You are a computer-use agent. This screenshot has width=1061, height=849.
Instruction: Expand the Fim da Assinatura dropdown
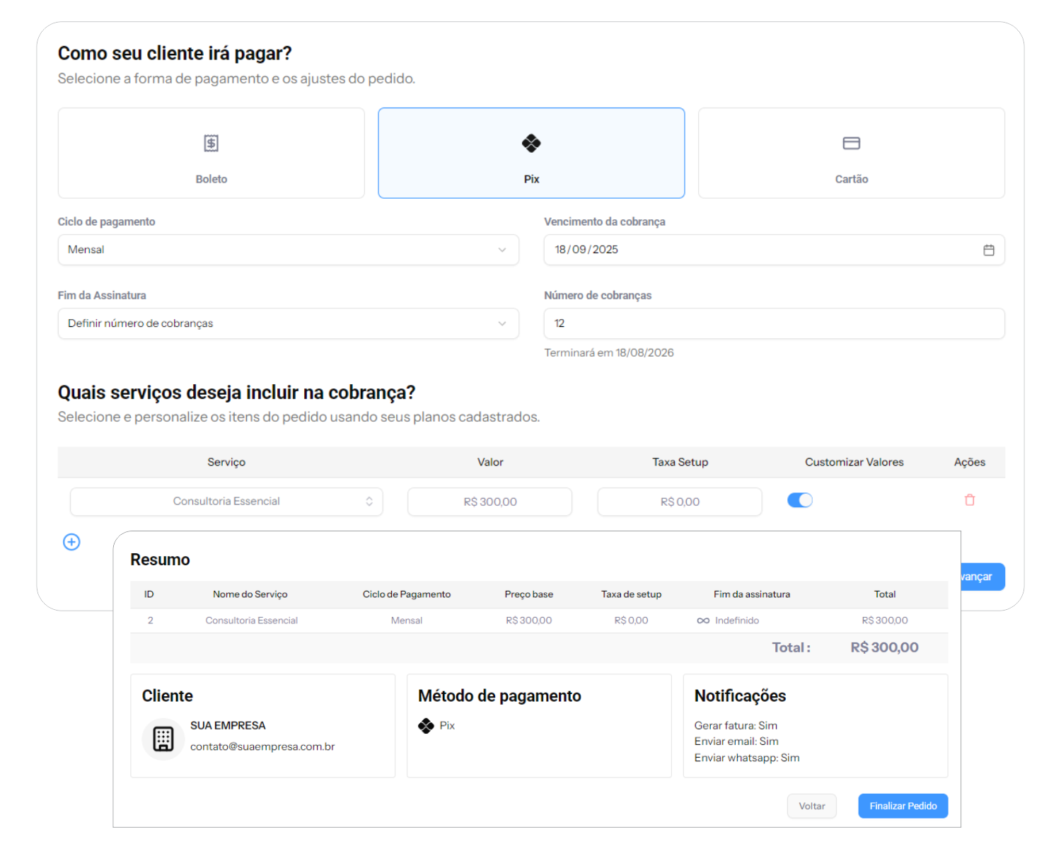(x=288, y=323)
